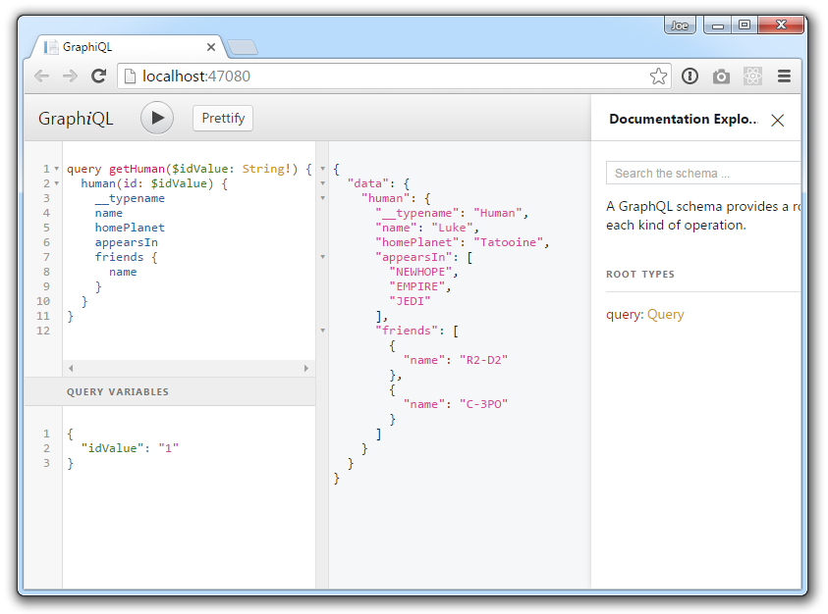
Task: Collapse the "human" object in results
Action: coord(322,198)
